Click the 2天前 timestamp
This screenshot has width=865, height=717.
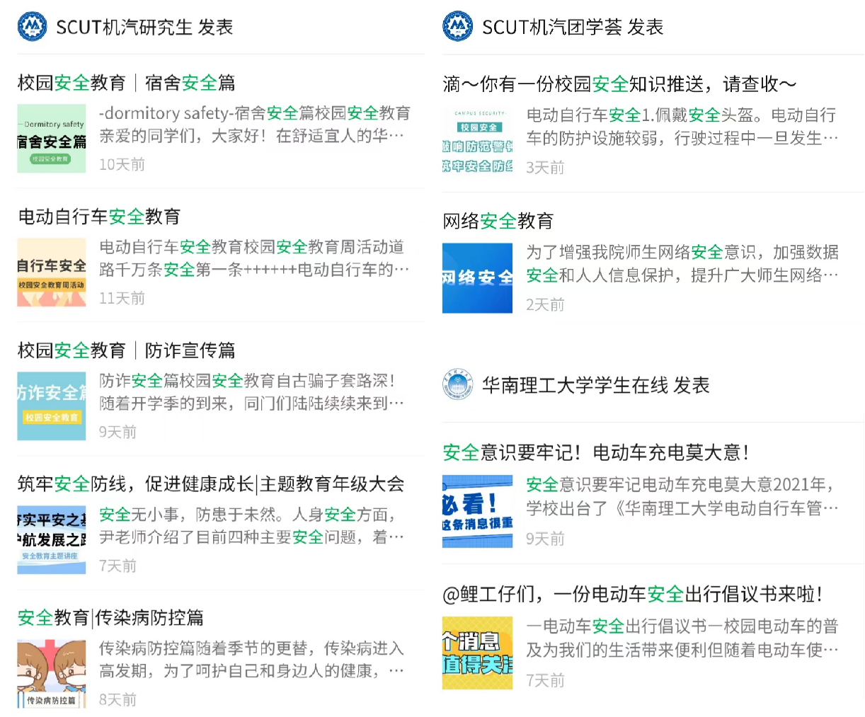click(x=545, y=304)
